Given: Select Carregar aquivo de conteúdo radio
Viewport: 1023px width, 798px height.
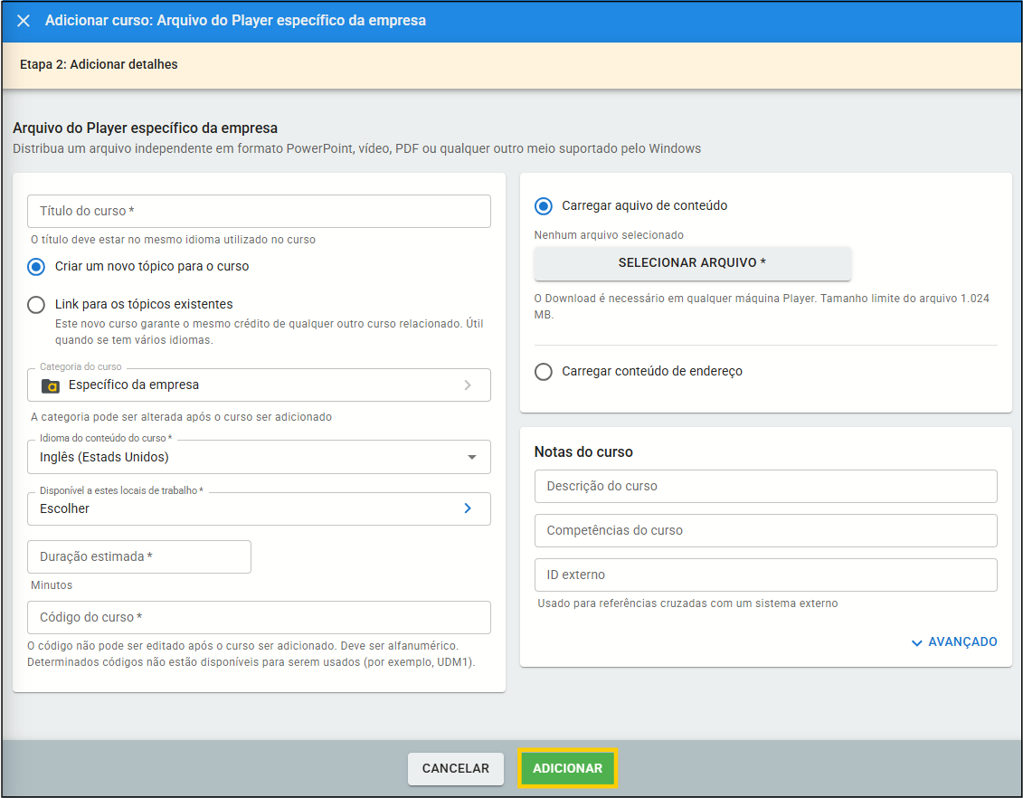Looking at the screenshot, I should [544, 206].
